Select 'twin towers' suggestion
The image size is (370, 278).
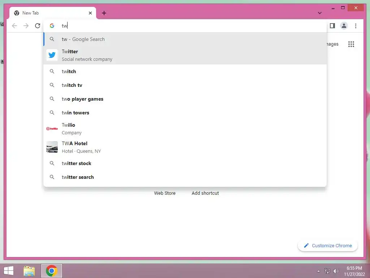coord(185,113)
